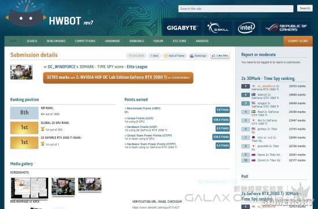This screenshot has height=209, width=318.
Task: Click the Search button beside search field
Action: click(305, 8)
